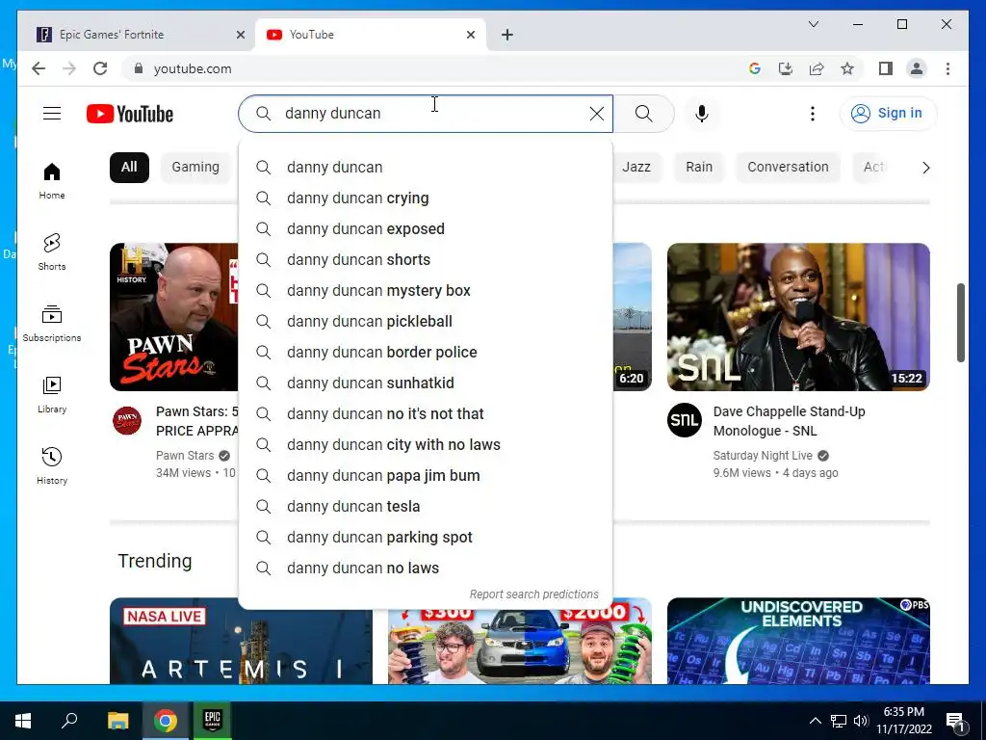This screenshot has height=740, width=986.
Task: Open the YouTube hamburger guide menu
Action: tap(52, 114)
